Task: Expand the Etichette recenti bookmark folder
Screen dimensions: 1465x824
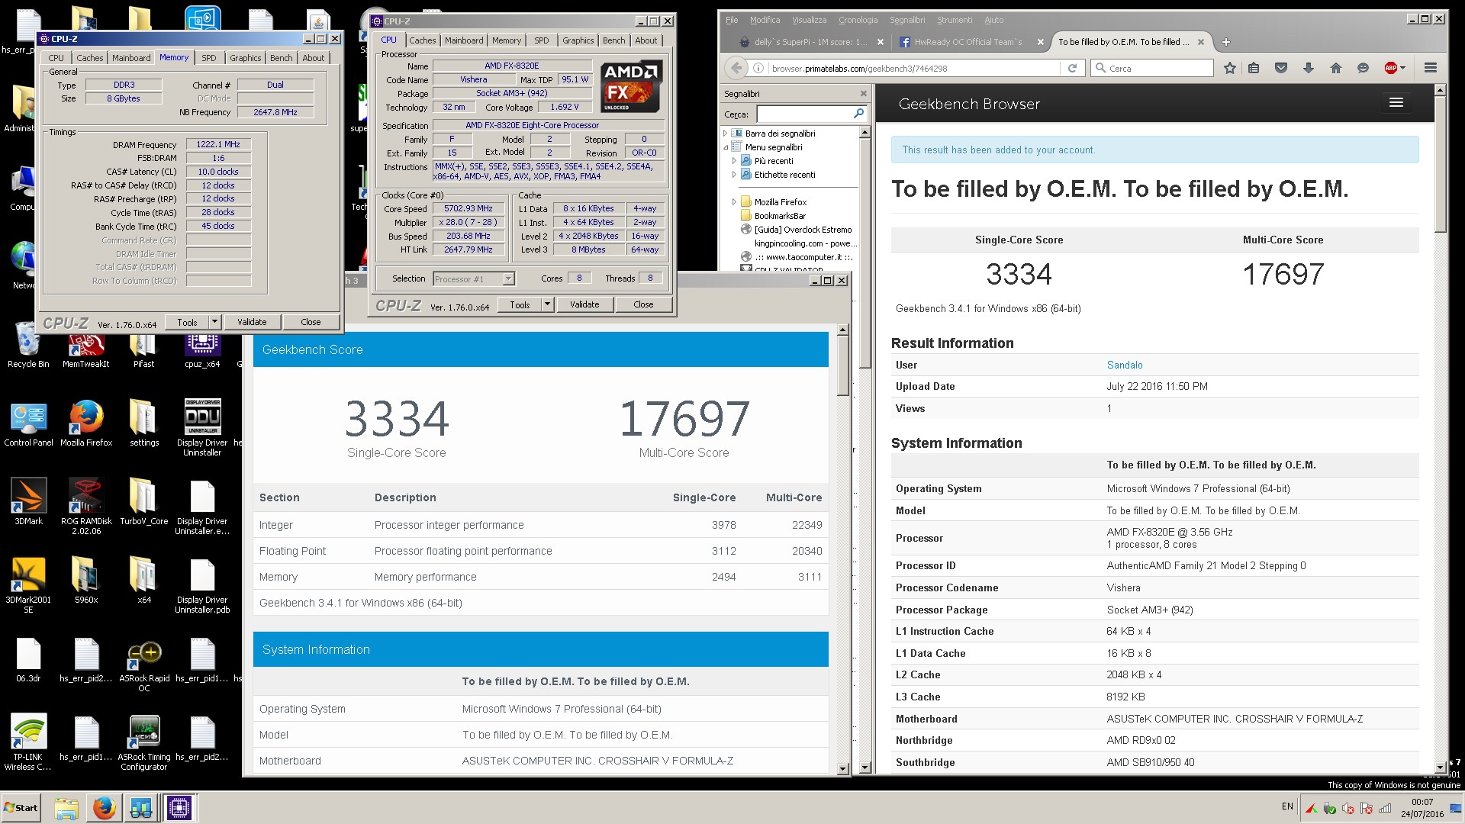Action: coord(734,175)
